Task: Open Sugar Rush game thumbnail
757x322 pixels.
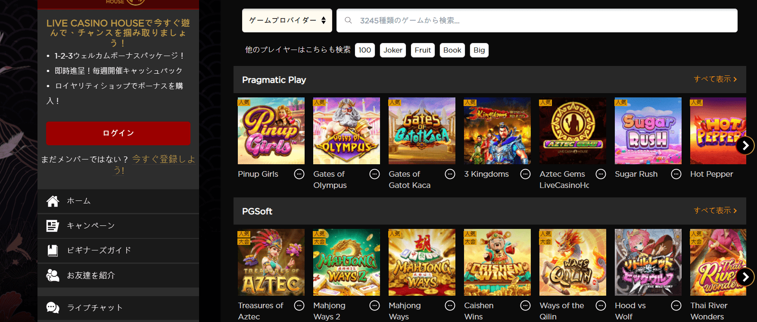Action: pyautogui.click(x=648, y=131)
